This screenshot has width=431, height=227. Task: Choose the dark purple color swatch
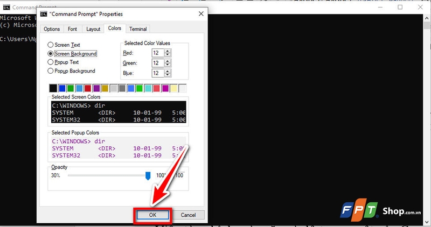click(x=96, y=88)
